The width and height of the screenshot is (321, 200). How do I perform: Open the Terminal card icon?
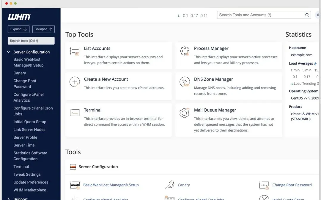tap(75, 113)
